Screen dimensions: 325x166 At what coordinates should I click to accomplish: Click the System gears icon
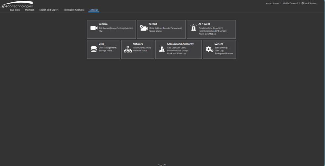tap(209, 49)
